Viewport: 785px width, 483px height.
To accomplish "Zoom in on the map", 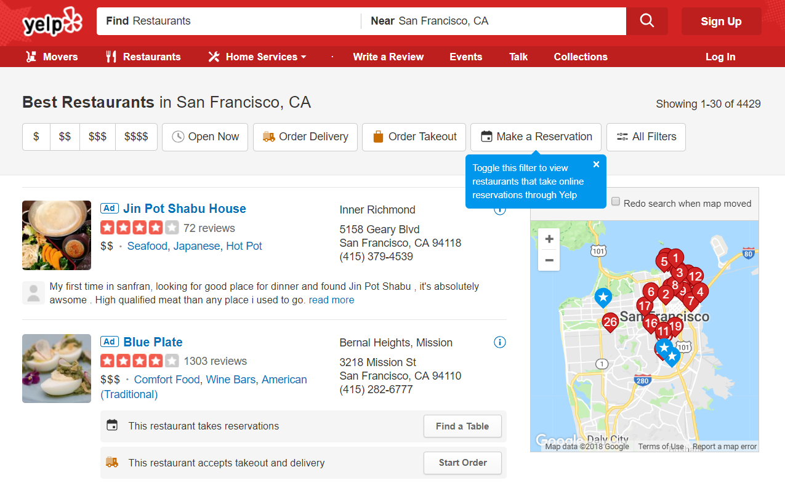I will click(x=549, y=239).
